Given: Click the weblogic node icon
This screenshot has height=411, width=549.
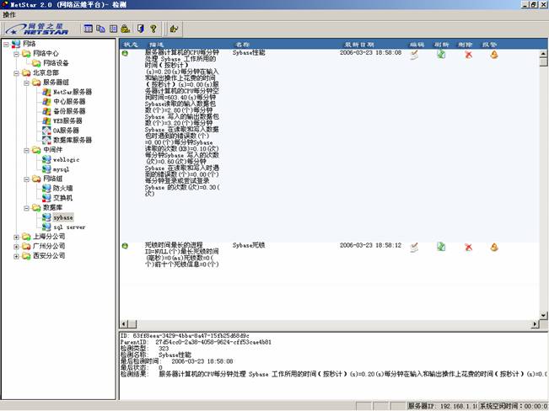Looking at the screenshot, I should tap(46, 159).
